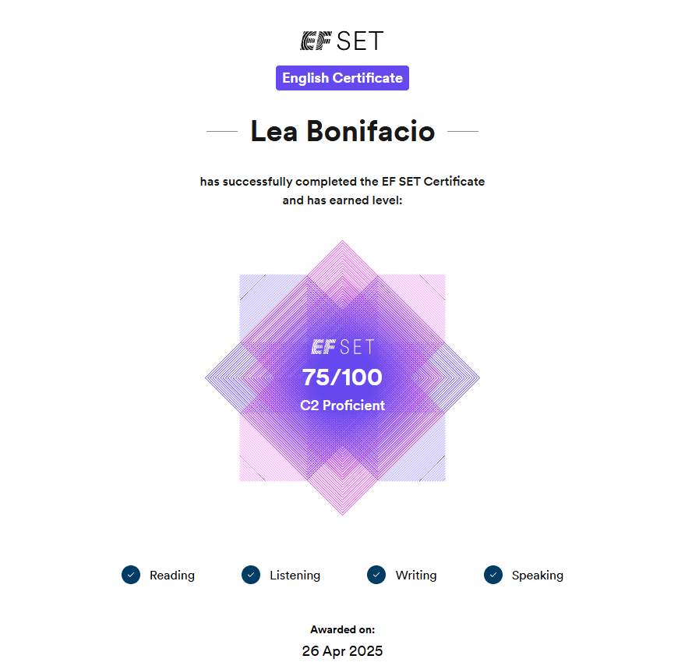Click the horizontal line left of the name

[x=222, y=132]
